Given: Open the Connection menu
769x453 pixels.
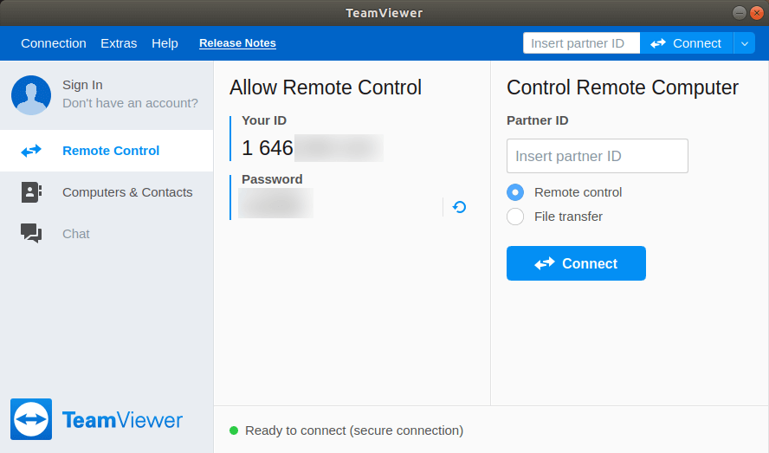Looking at the screenshot, I should (x=54, y=43).
